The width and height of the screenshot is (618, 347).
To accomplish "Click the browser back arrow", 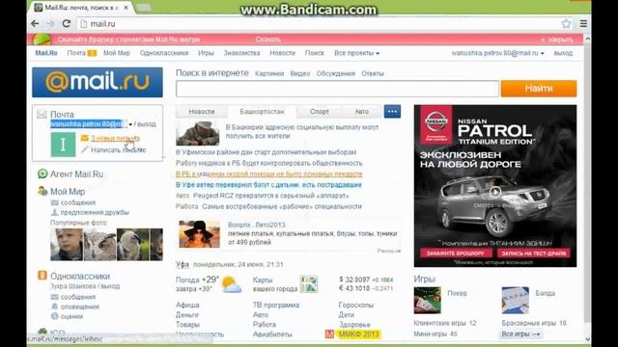I will pyautogui.click(x=35, y=24).
